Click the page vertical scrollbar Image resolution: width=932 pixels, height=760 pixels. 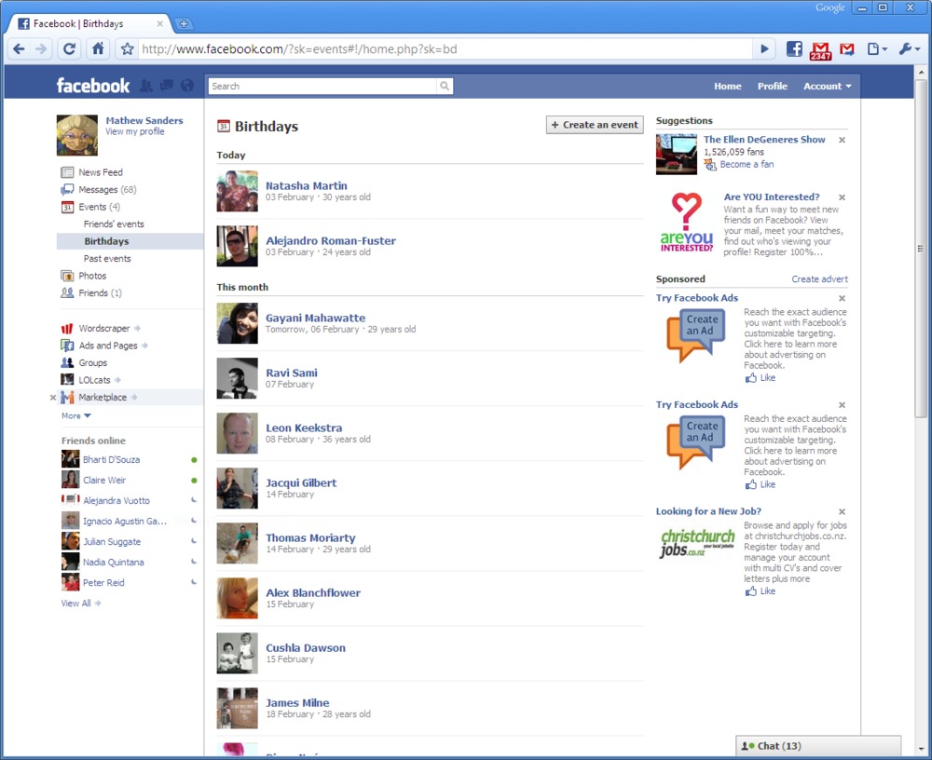(922, 249)
